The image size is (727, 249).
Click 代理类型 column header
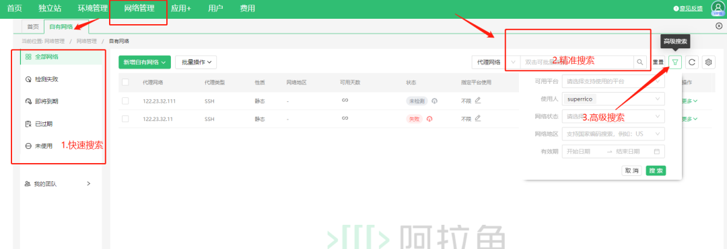pyautogui.click(x=214, y=83)
